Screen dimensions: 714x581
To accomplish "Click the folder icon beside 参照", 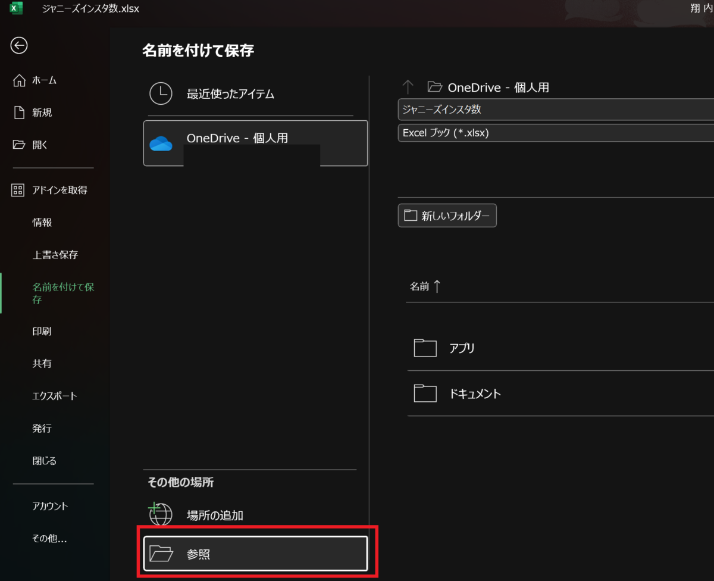I will [x=161, y=552].
